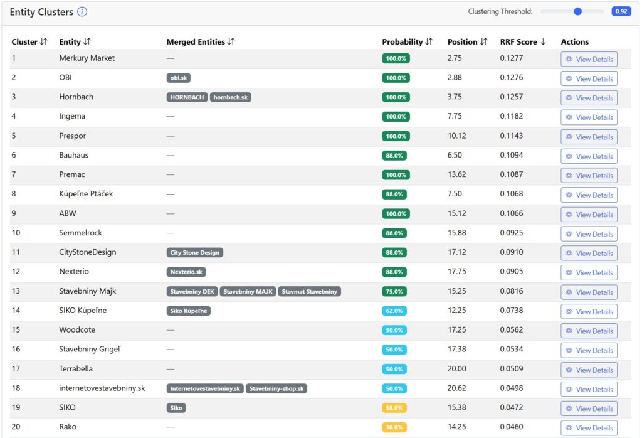The image size is (642, 438).
Task: Show details for Stavebniny Grigeľ
Action: click(589, 350)
